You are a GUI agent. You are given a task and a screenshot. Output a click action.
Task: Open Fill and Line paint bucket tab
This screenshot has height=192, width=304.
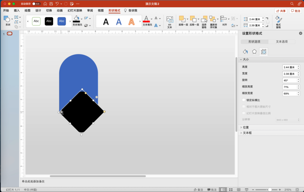[x=245, y=52]
